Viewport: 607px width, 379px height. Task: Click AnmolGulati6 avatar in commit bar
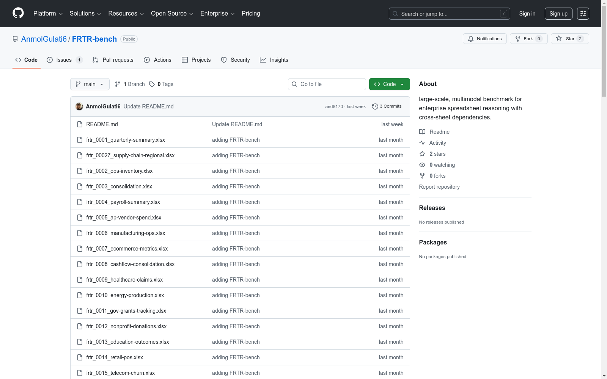point(79,106)
